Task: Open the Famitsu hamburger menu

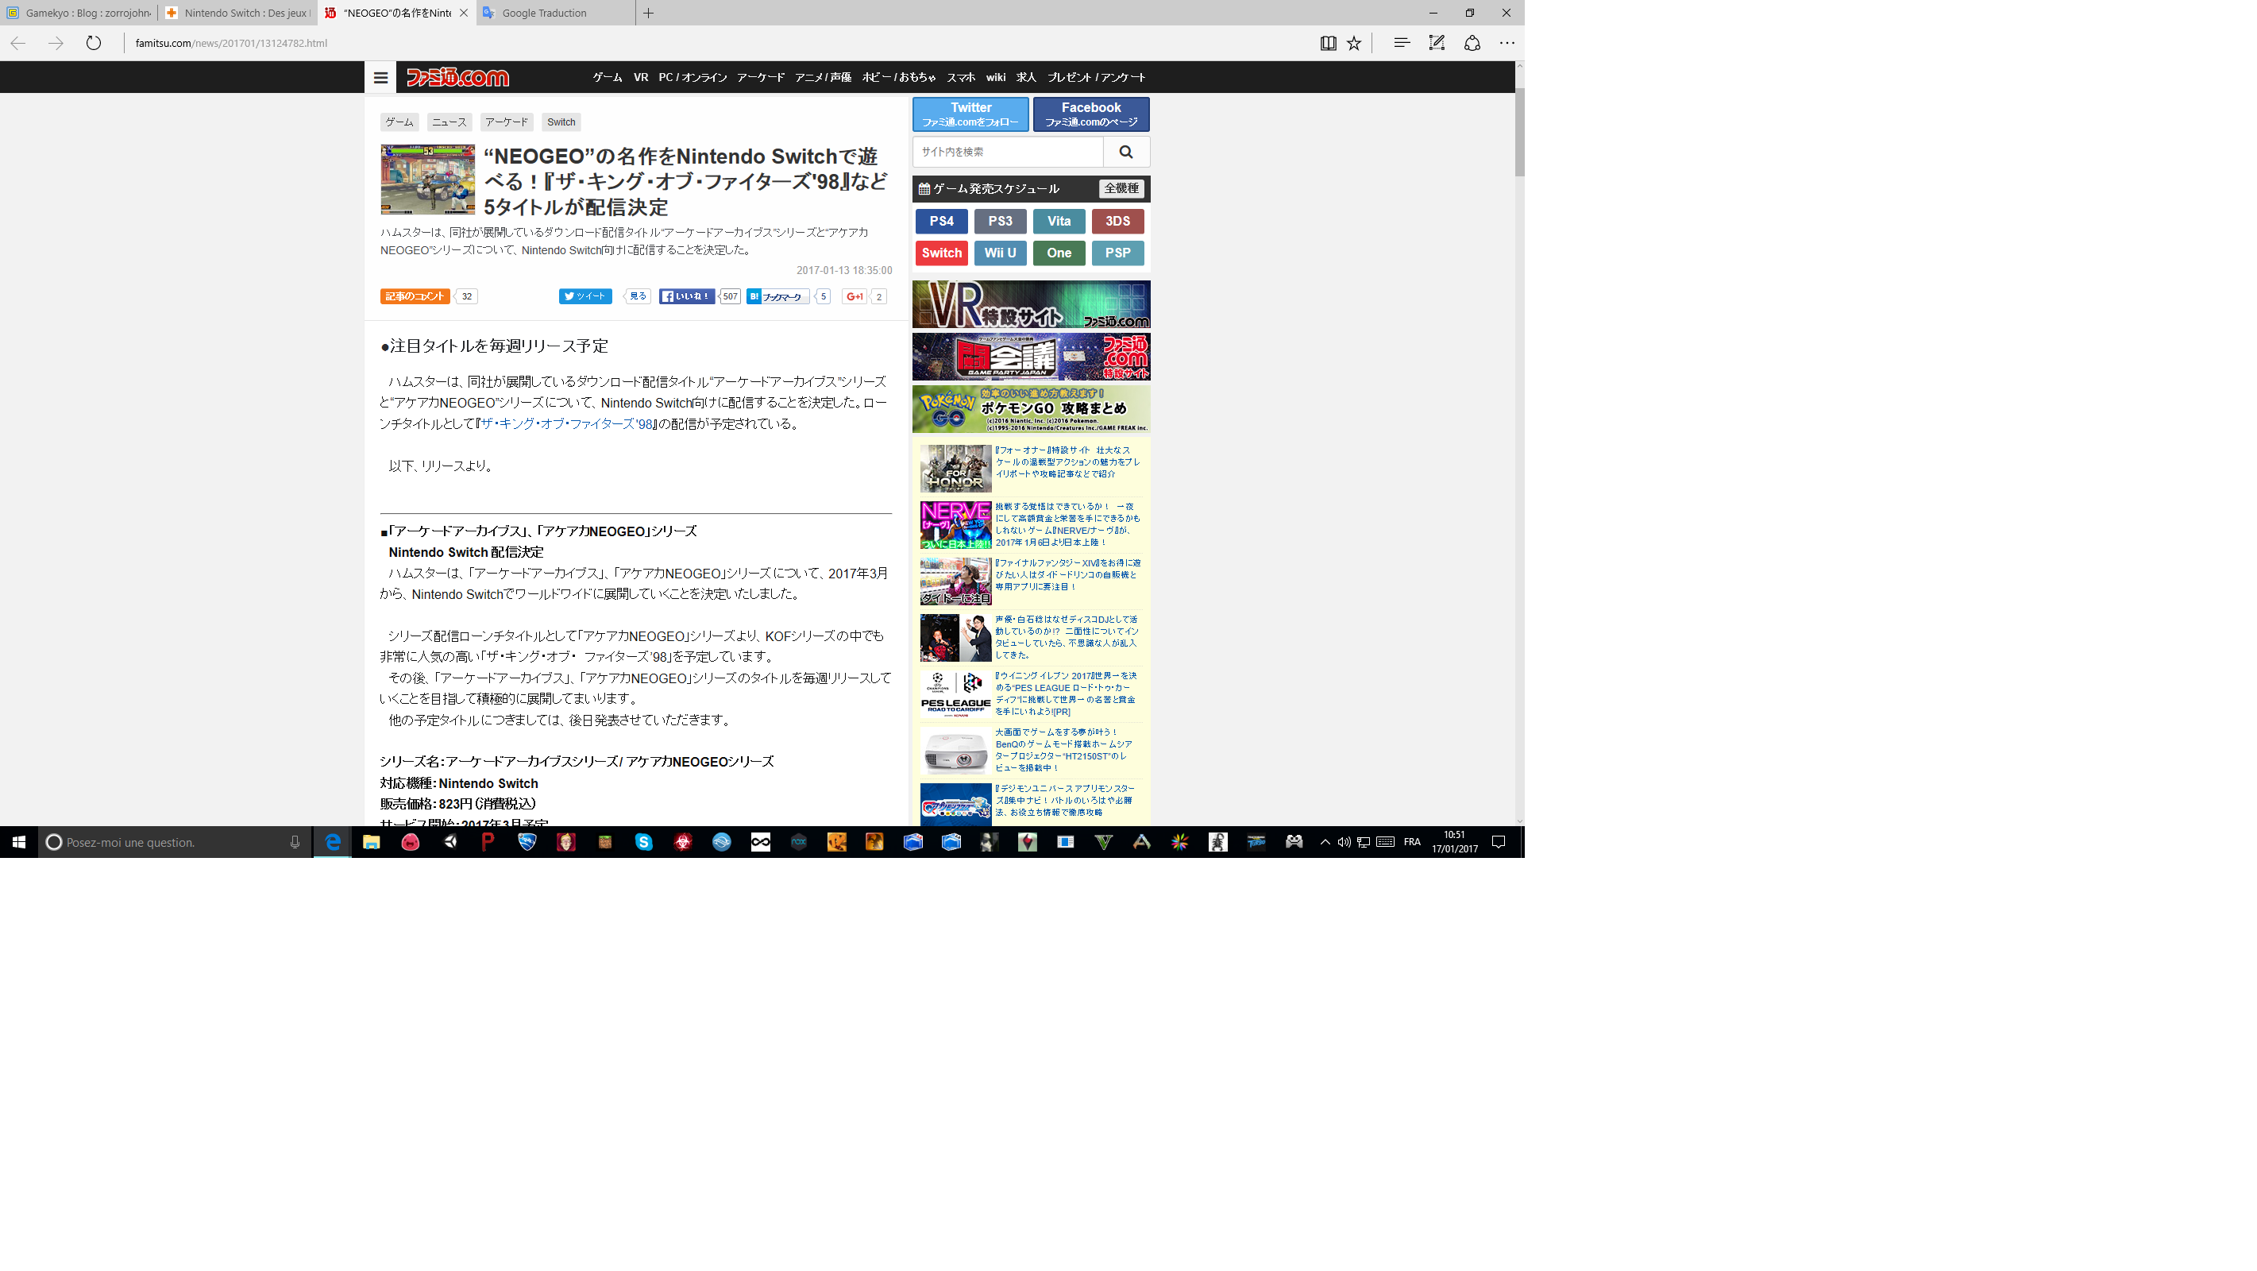Action: (x=380, y=77)
